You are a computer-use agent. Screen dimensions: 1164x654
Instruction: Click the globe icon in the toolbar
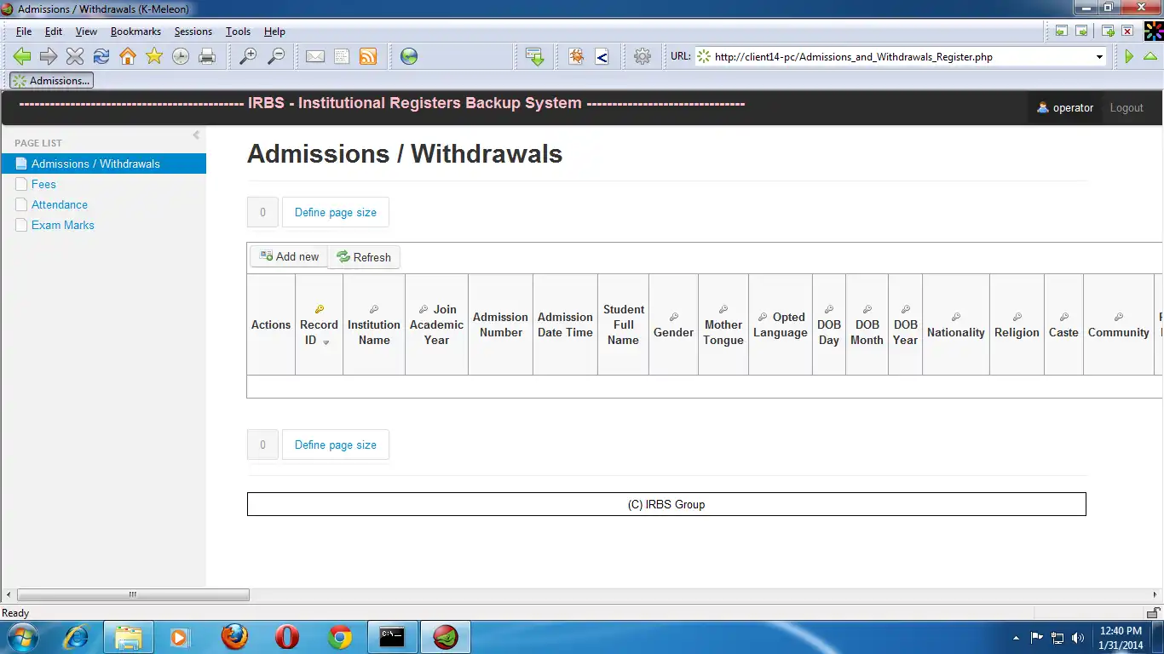click(x=409, y=56)
